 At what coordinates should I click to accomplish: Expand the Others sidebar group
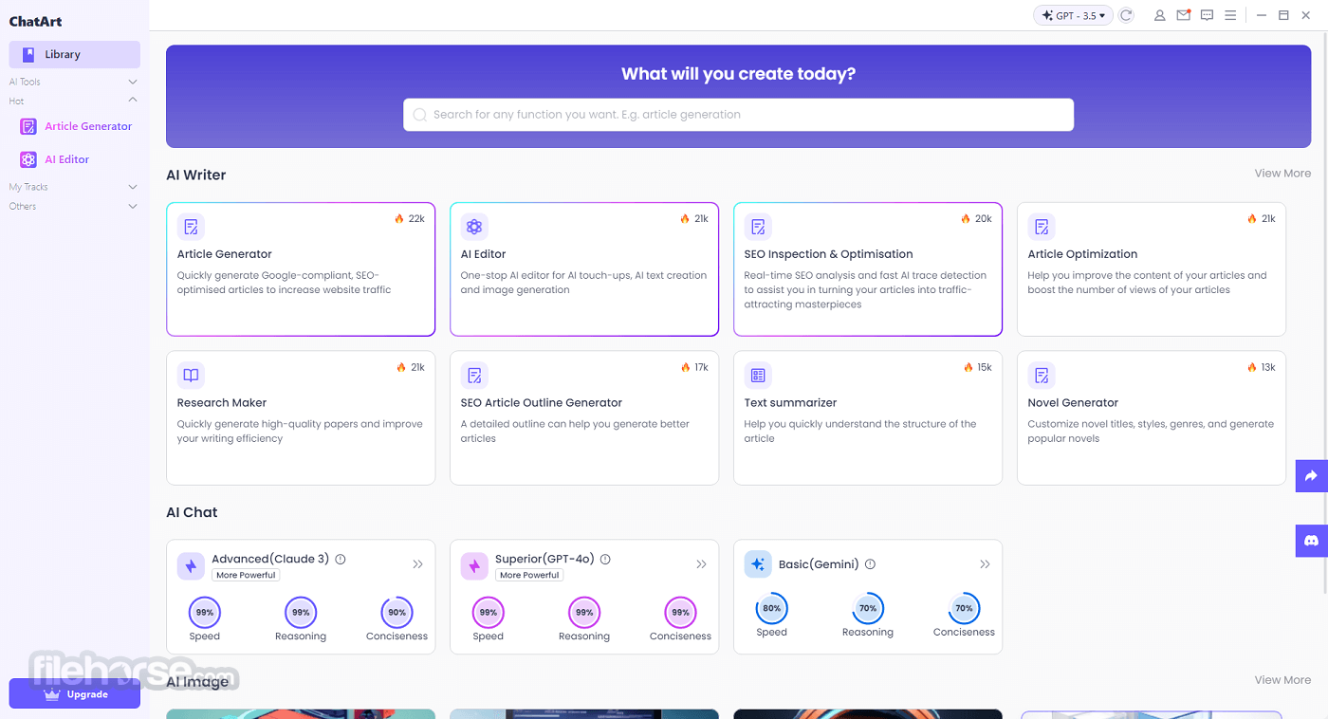click(x=74, y=206)
